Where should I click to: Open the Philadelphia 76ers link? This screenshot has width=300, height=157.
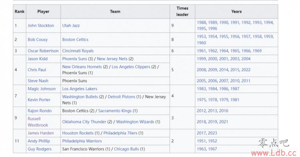[x=120, y=133]
